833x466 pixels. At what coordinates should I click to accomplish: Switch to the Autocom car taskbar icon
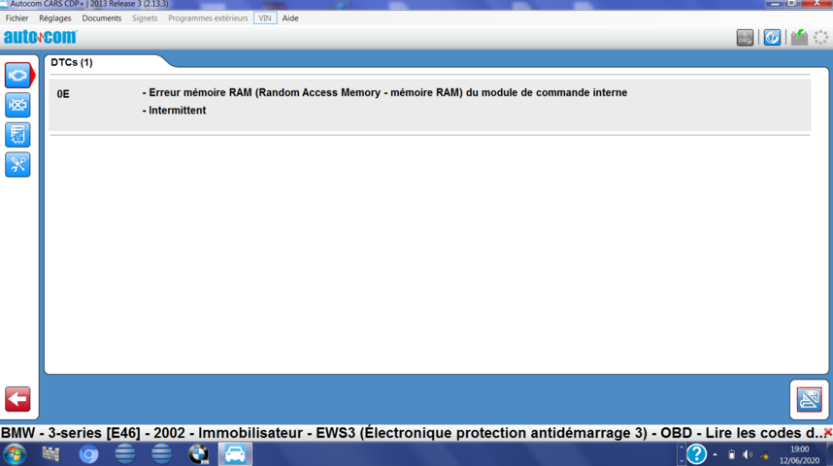click(x=235, y=454)
